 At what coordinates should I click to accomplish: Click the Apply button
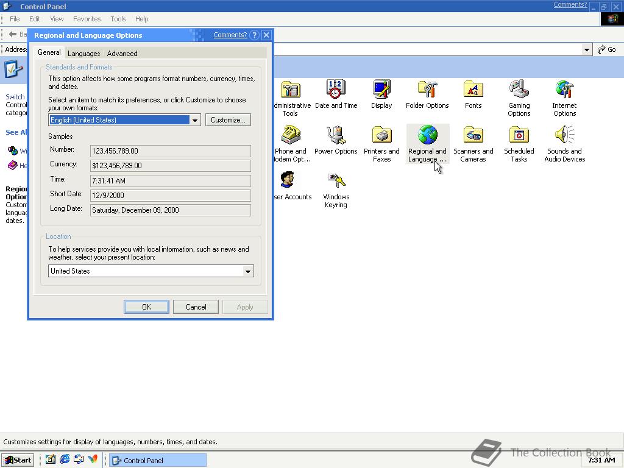pos(245,307)
